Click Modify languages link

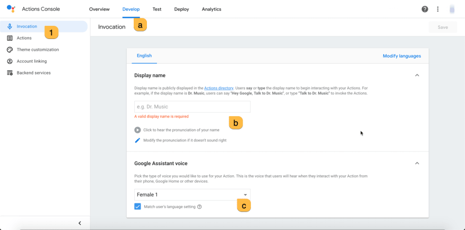point(402,56)
